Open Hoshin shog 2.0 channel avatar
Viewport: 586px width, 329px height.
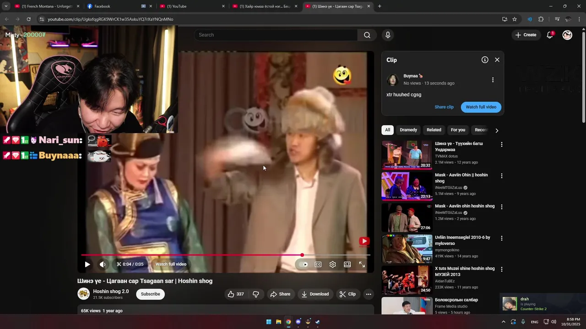[83, 294]
